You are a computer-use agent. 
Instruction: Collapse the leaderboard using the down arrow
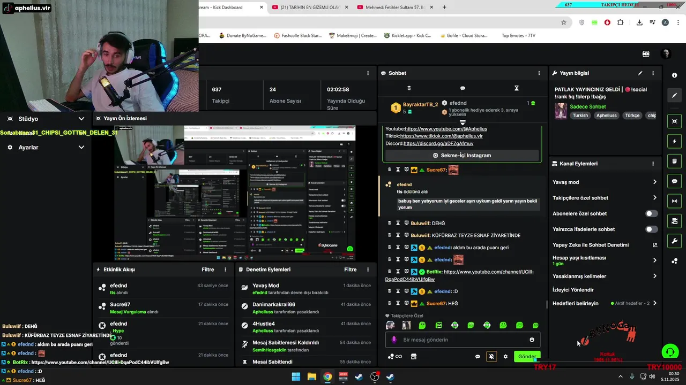(463, 122)
